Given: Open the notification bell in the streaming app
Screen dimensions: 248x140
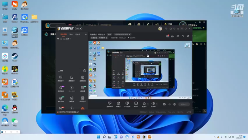Looking at the screenshot, I should click(x=183, y=36).
